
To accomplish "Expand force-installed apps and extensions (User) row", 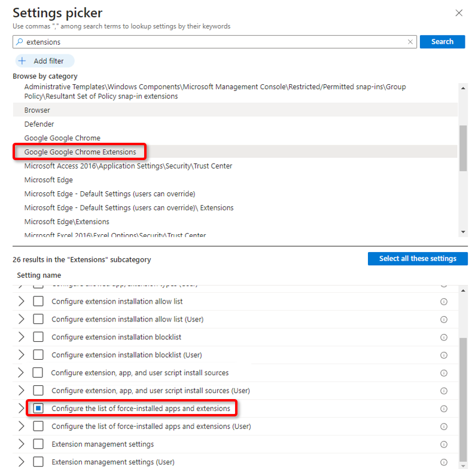I will point(22,427).
